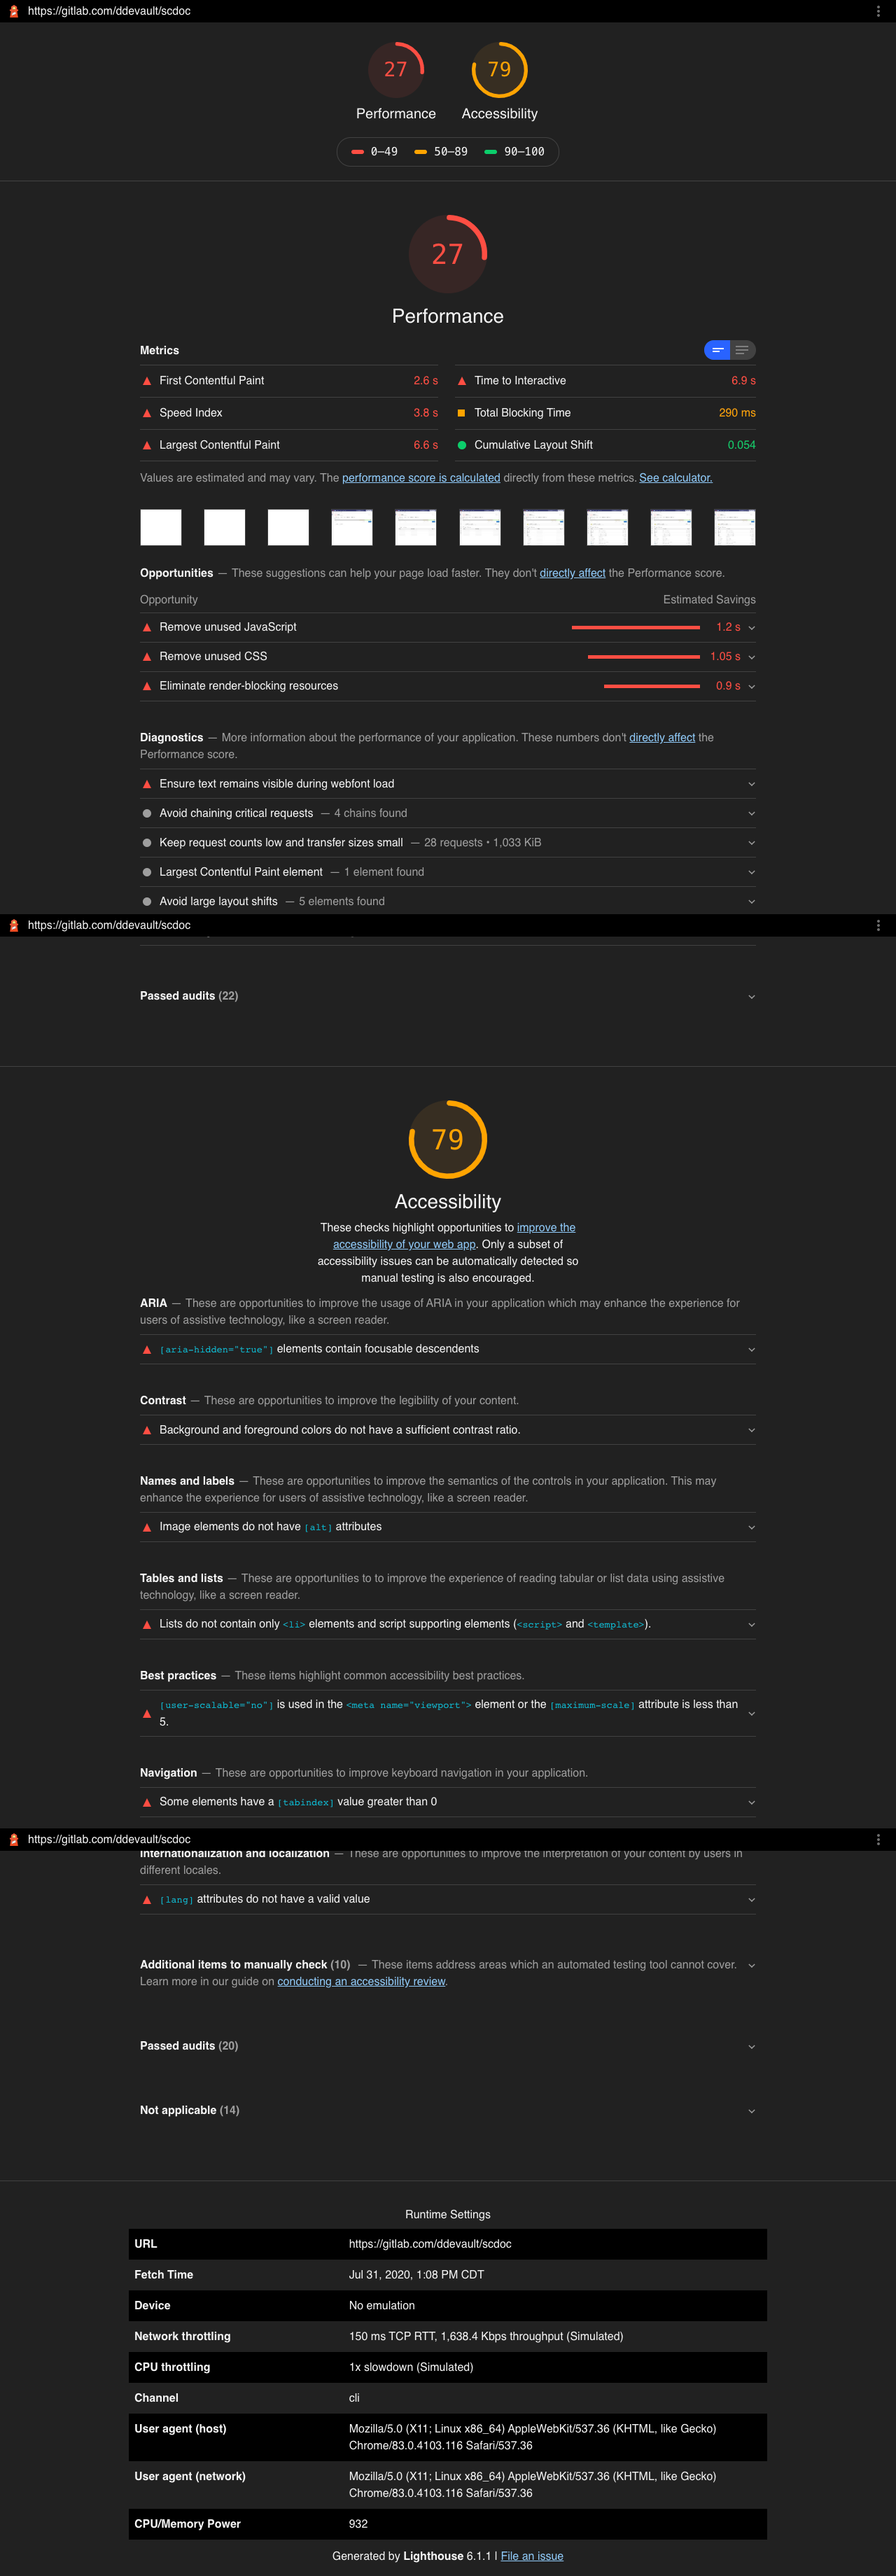The width and height of the screenshot is (896, 2576).
Task: Click the red triangle icon beside Speed Index
Action: [147, 413]
